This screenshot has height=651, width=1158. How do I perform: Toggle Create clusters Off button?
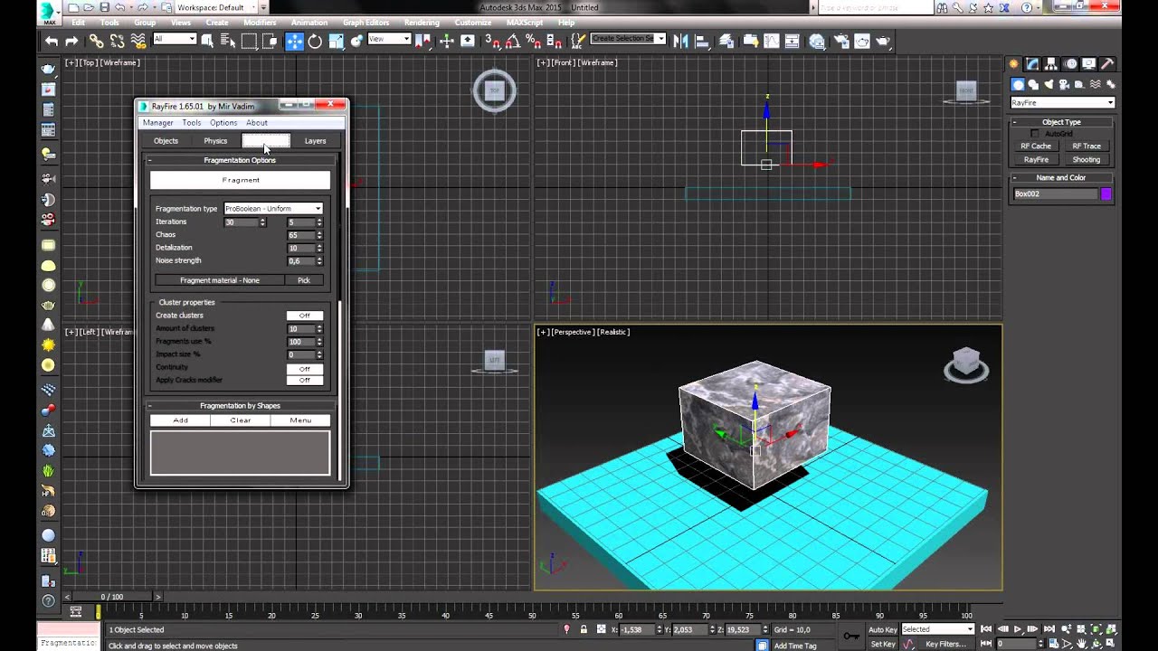tap(304, 316)
